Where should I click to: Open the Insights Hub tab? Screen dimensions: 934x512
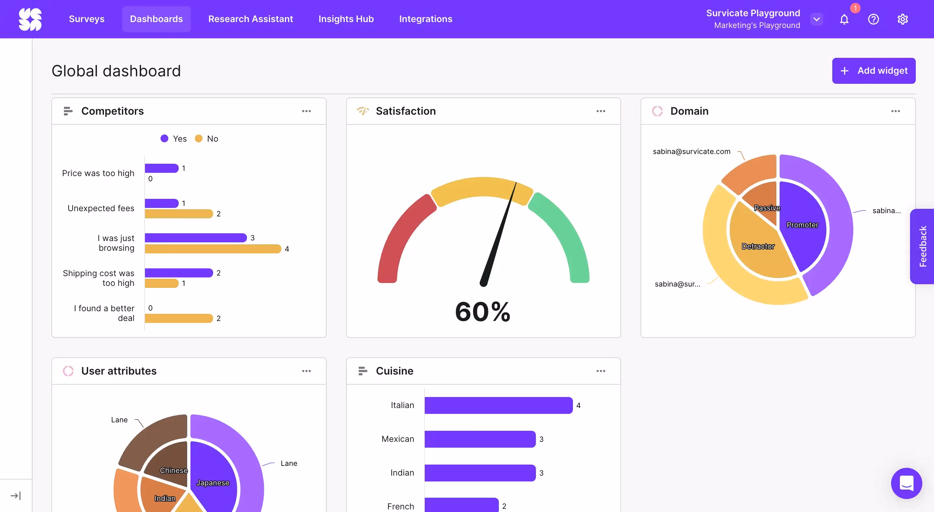[x=346, y=19]
